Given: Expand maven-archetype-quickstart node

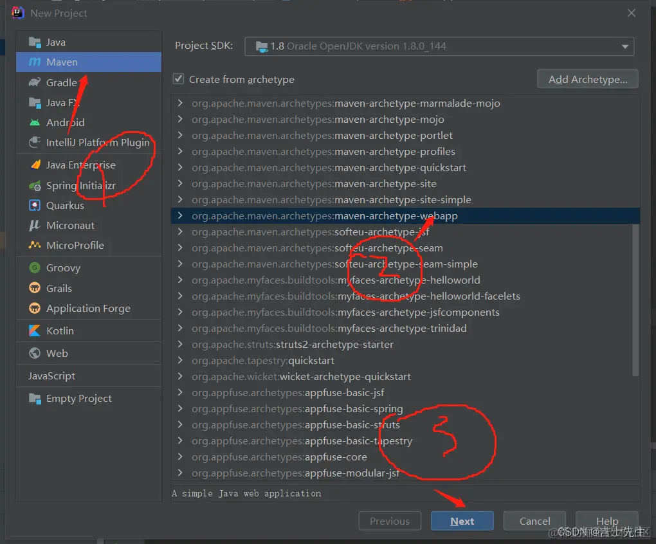Looking at the screenshot, I should click(180, 167).
